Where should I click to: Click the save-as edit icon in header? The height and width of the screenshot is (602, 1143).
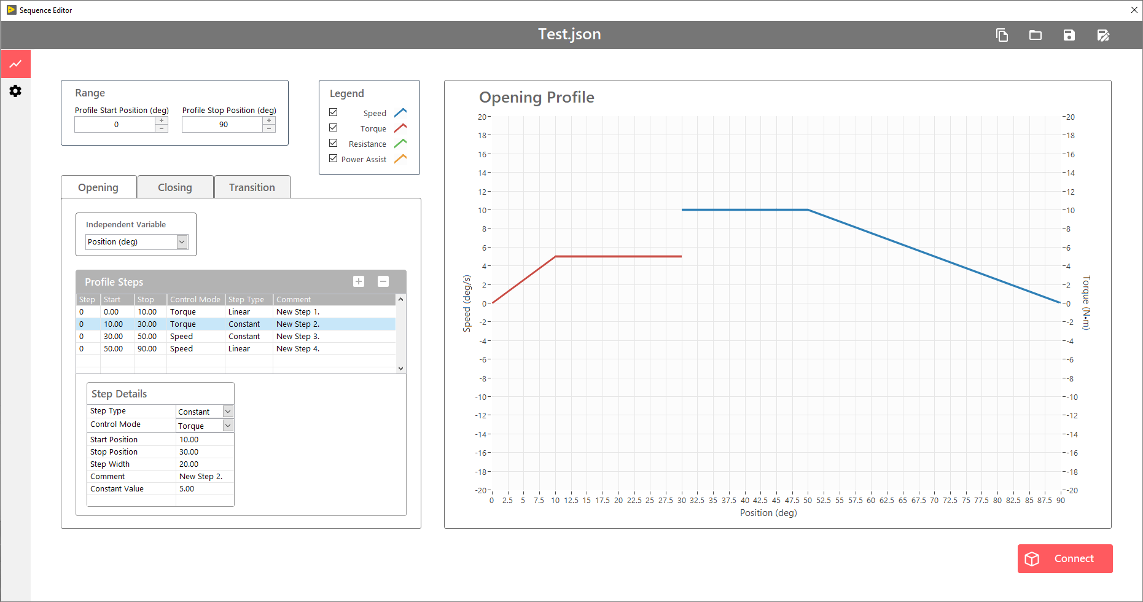[x=1103, y=35]
